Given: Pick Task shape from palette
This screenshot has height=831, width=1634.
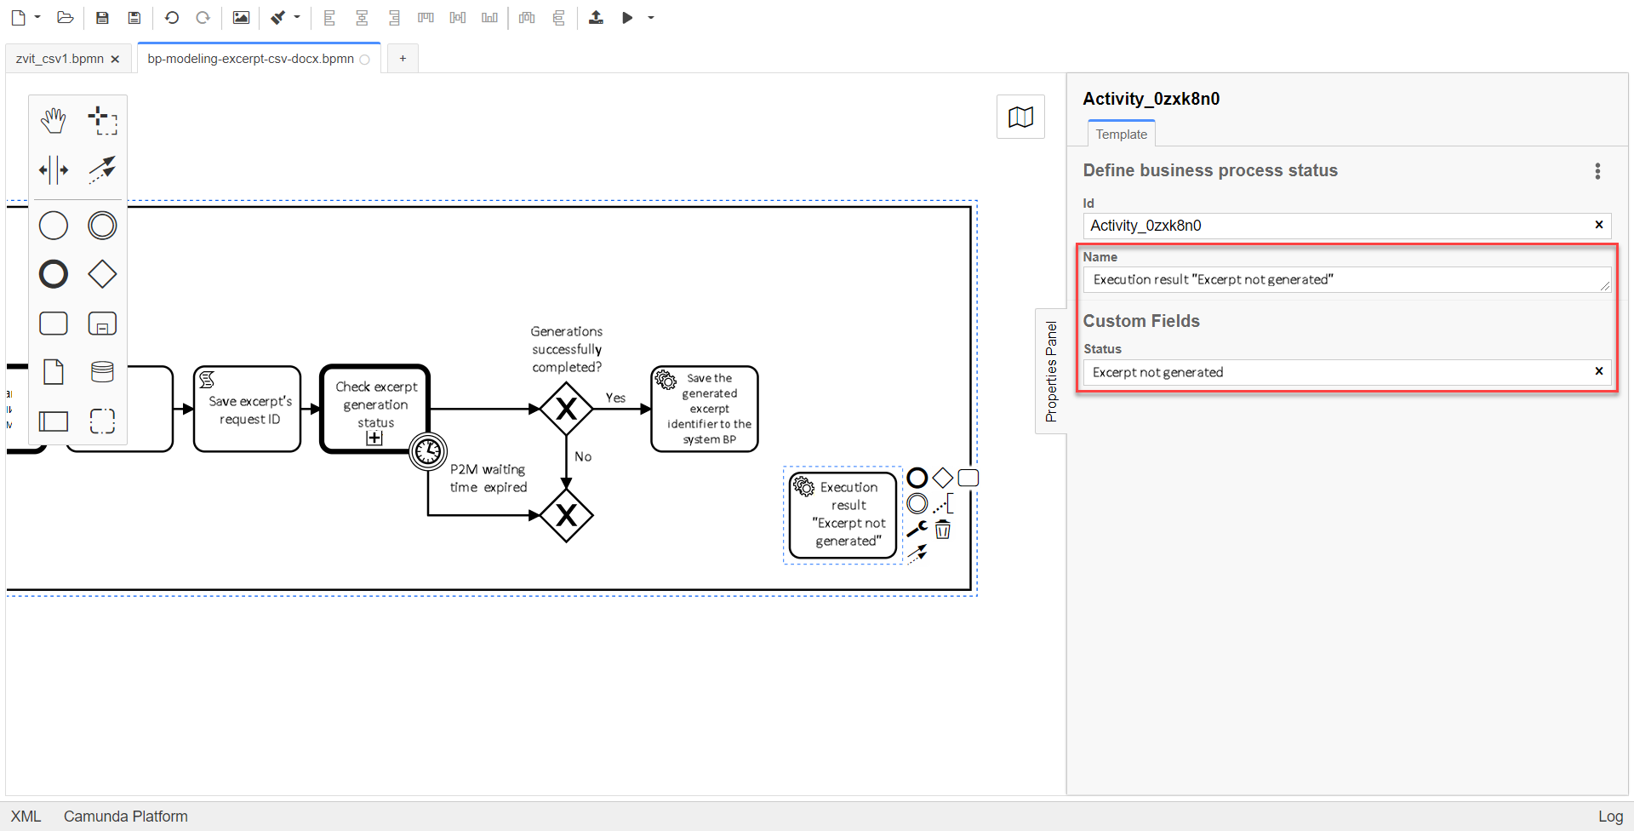Looking at the screenshot, I should [x=54, y=324].
